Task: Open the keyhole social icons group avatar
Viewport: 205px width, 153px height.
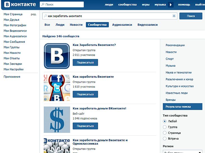Action: click(57, 88)
